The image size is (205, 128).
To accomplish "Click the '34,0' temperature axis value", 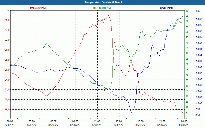I will (x=7, y=30).
